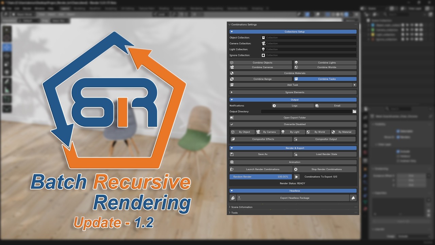Click Launch Render Combinations

[261, 169]
